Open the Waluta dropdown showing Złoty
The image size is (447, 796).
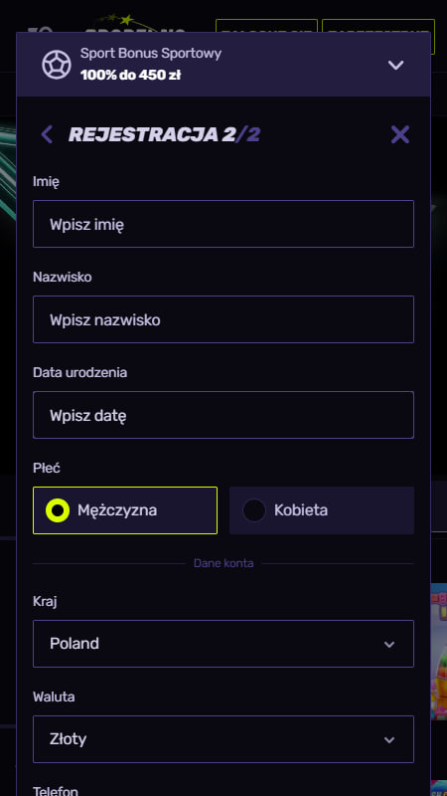click(223, 739)
